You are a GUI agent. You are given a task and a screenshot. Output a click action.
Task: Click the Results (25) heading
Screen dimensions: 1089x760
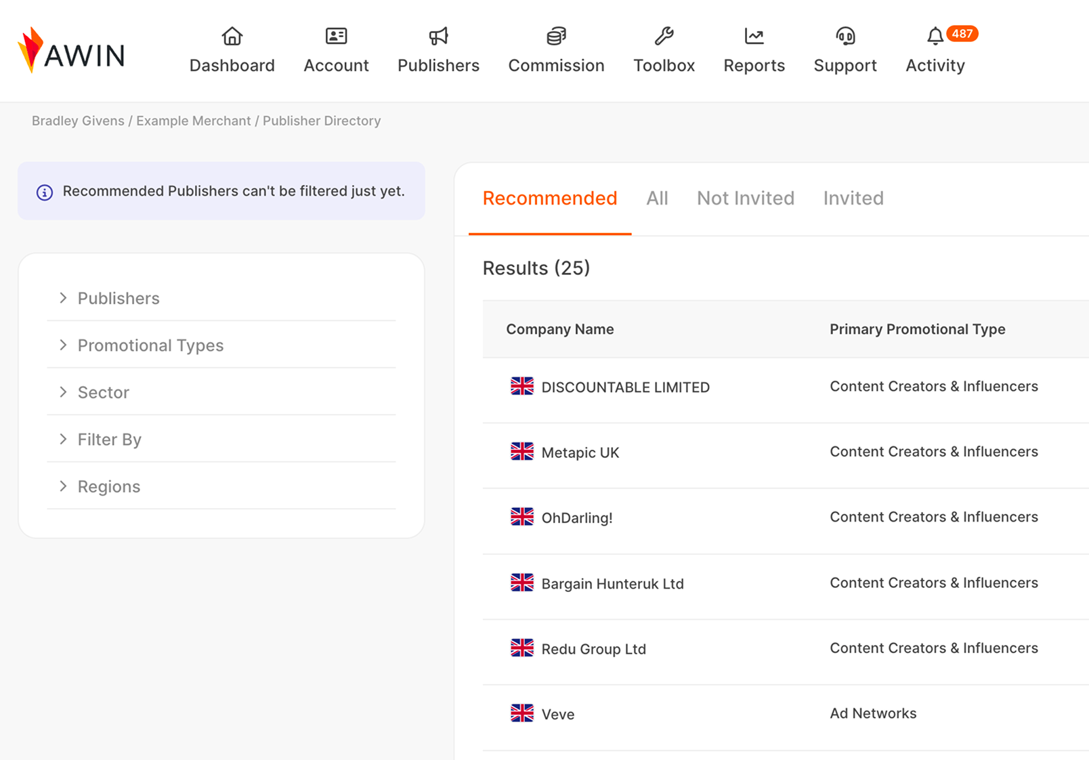coord(536,268)
